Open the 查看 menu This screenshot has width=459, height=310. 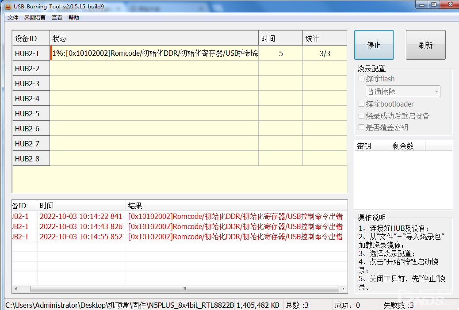57,18
